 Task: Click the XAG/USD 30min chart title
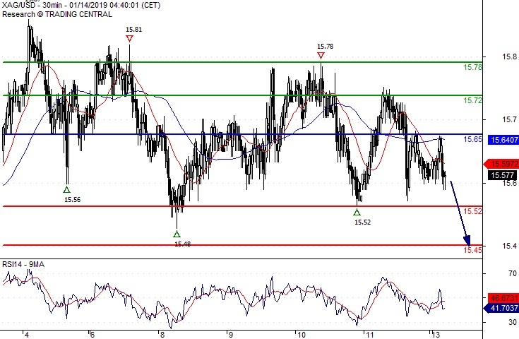81,6
